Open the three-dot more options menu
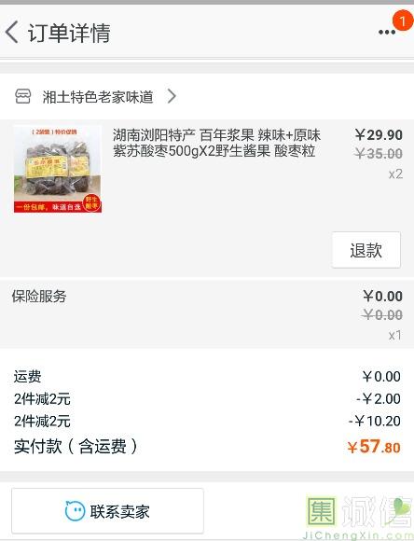The width and height of the screenshot is (414, 541). [386, 33]
